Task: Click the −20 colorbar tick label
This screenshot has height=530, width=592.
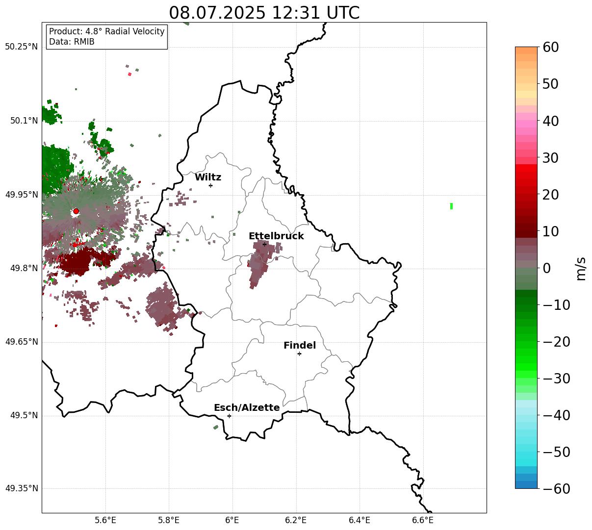Action: (x=557, y=342)
